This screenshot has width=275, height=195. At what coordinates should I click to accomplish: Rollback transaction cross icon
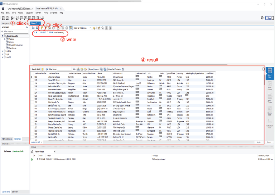(x=67, y=28)
